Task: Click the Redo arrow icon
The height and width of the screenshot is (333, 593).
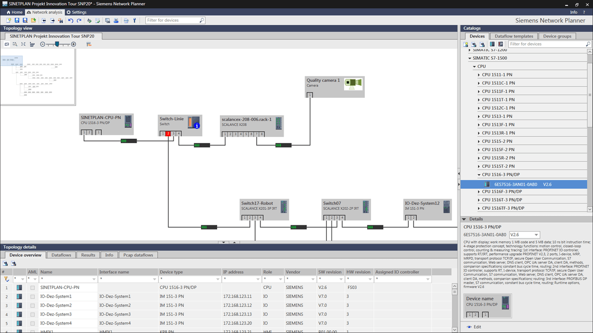Action: (x=79, y=21)
